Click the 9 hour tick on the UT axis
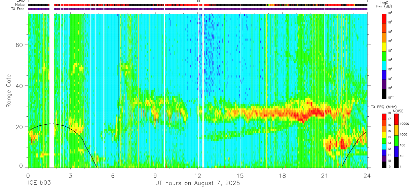This screenshot has width=413, height=190. coord(155,175)
